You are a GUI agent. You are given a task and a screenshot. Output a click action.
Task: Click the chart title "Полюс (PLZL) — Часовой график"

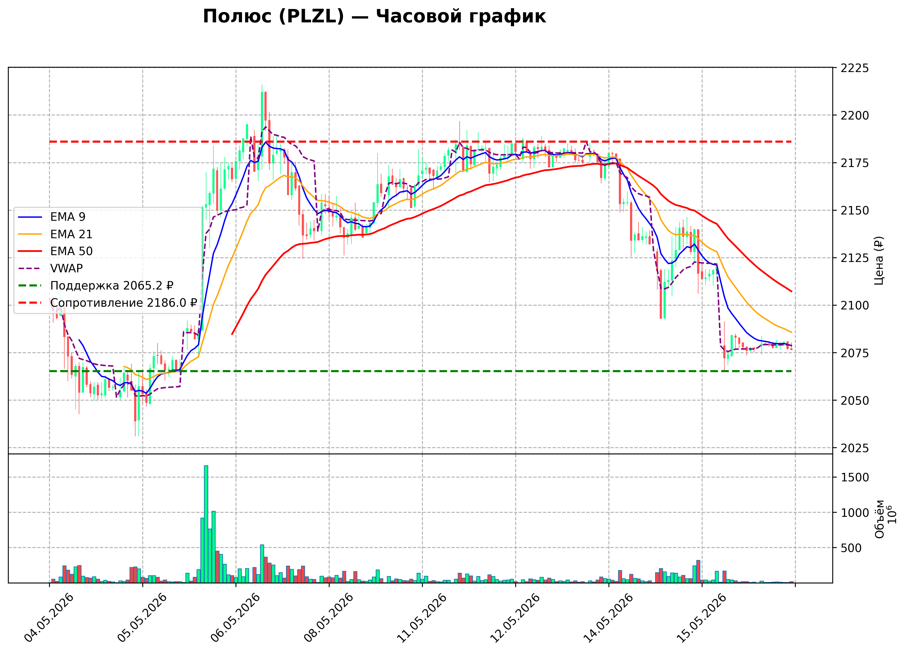[x=374, y=17]
